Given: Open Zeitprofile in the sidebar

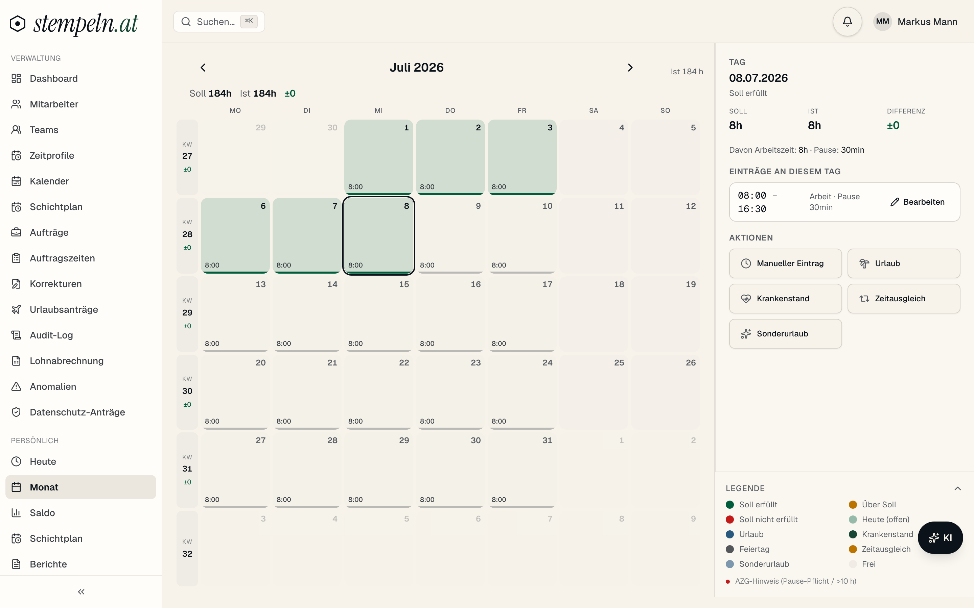Looking at the screenshot, I should pos(80,156).
